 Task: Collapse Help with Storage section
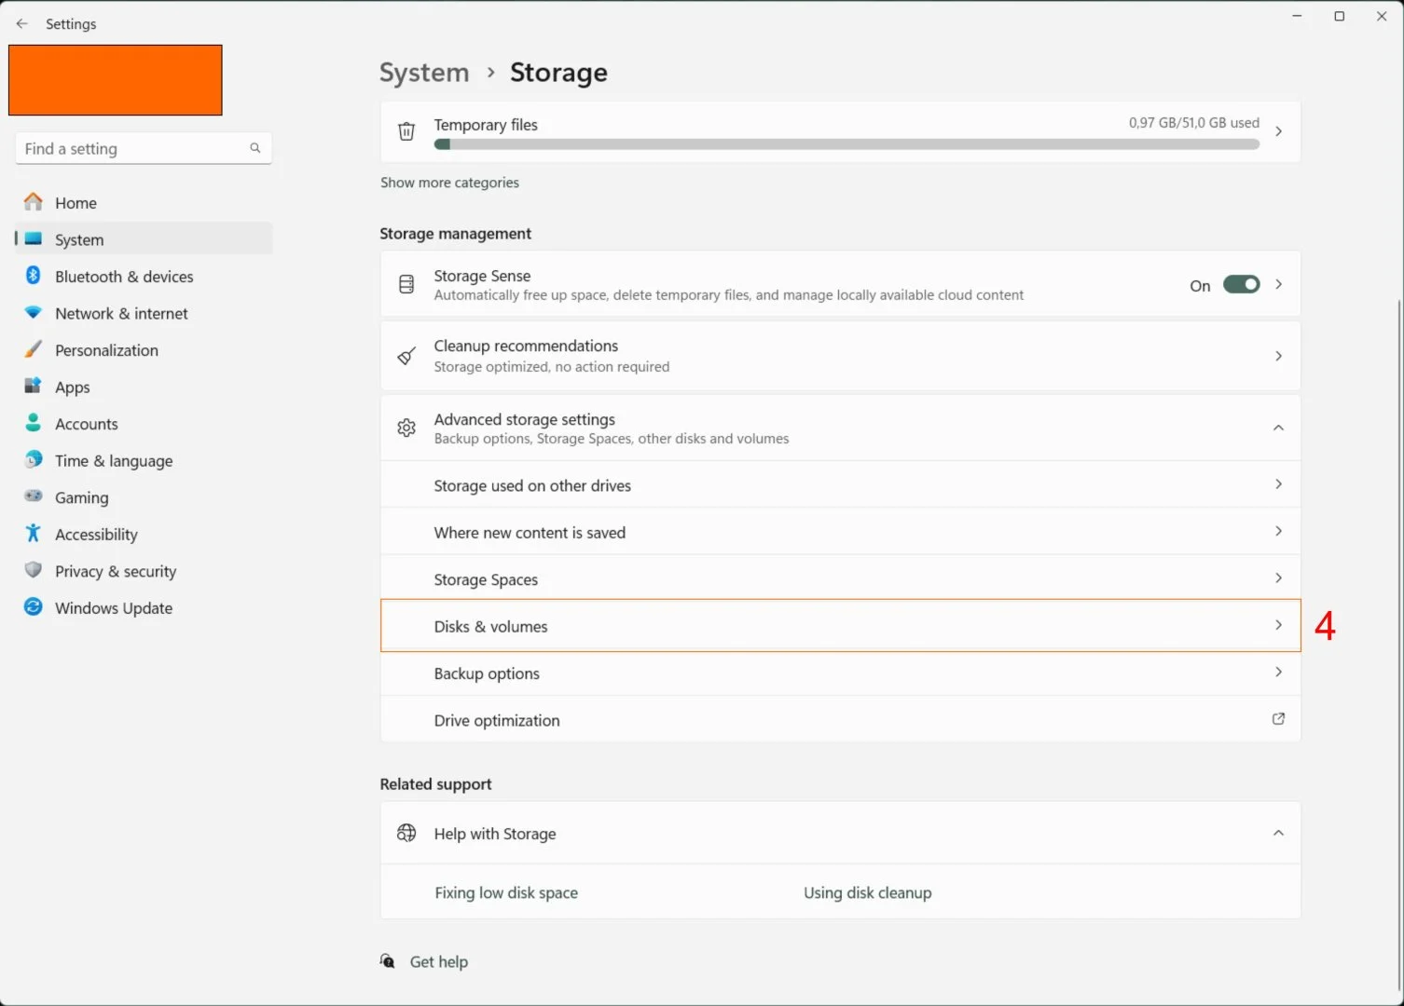tap(1279, 833)
